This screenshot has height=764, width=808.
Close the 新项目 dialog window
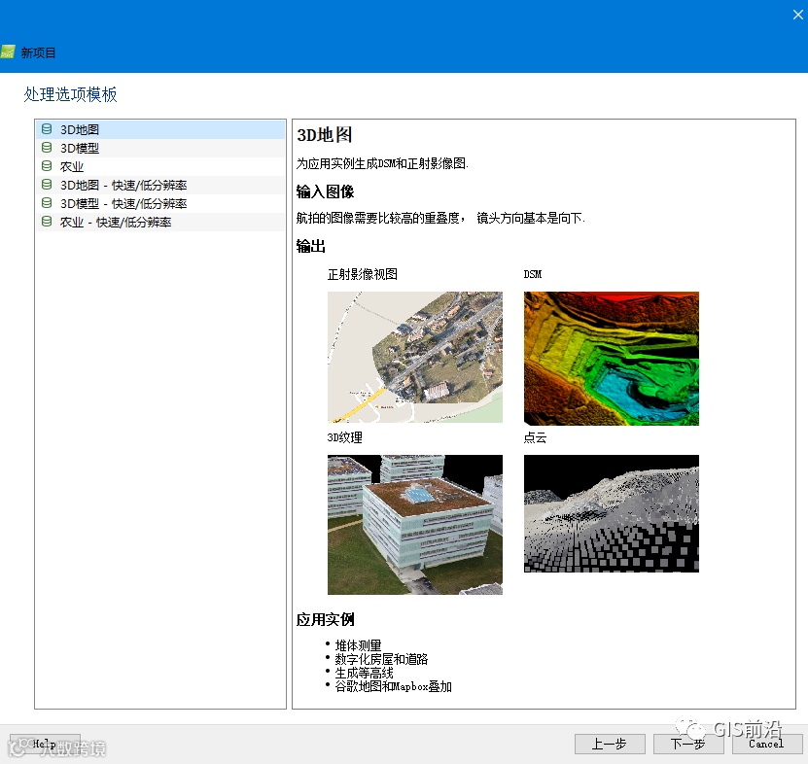coord(797,15)
